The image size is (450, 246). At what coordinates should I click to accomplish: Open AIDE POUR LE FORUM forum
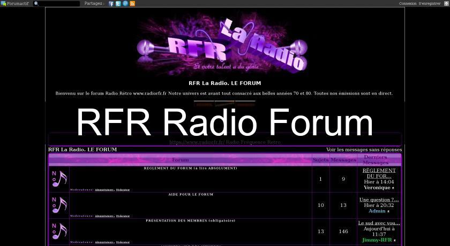point(191,195)
